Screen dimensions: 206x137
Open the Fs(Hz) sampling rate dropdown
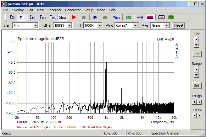coord(70,25)
